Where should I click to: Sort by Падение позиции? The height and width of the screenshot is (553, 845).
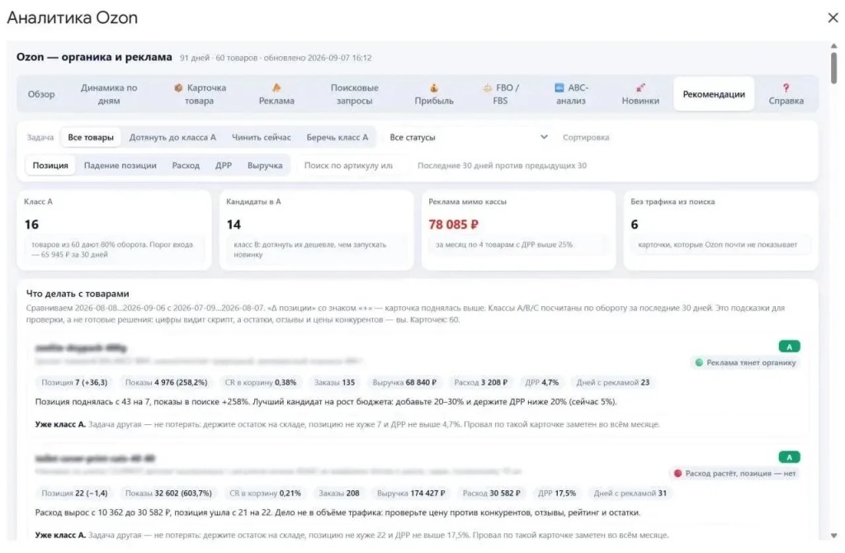(120, 165)
